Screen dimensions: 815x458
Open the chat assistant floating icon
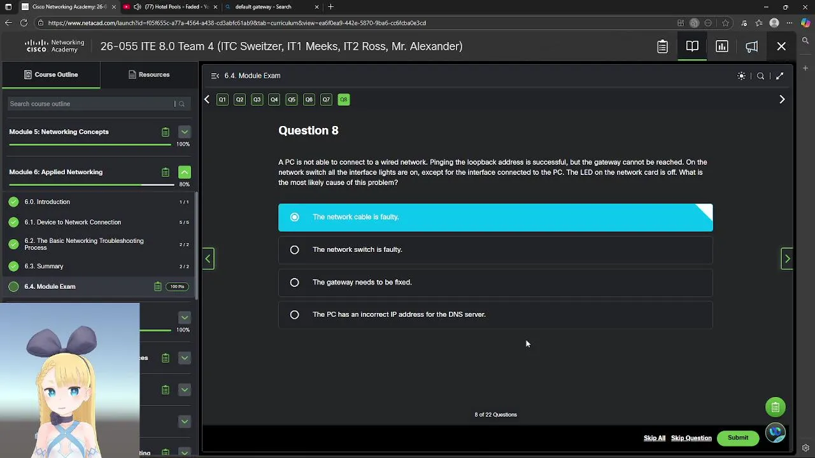click(x=775, y=433)
